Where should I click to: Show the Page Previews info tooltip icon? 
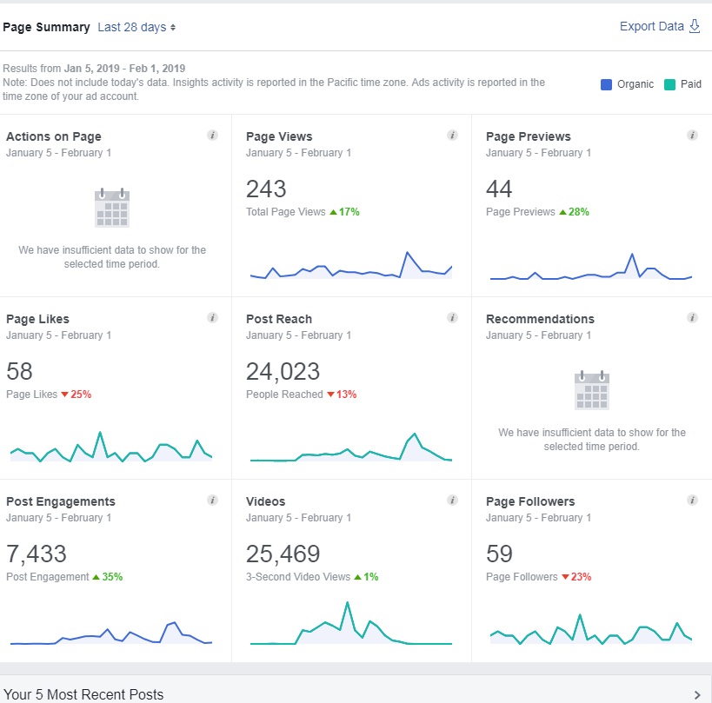coord(691,136)
